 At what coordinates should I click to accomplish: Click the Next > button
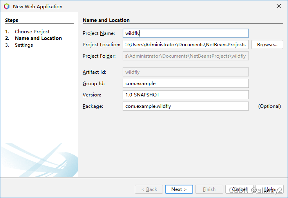coord(179,189)
